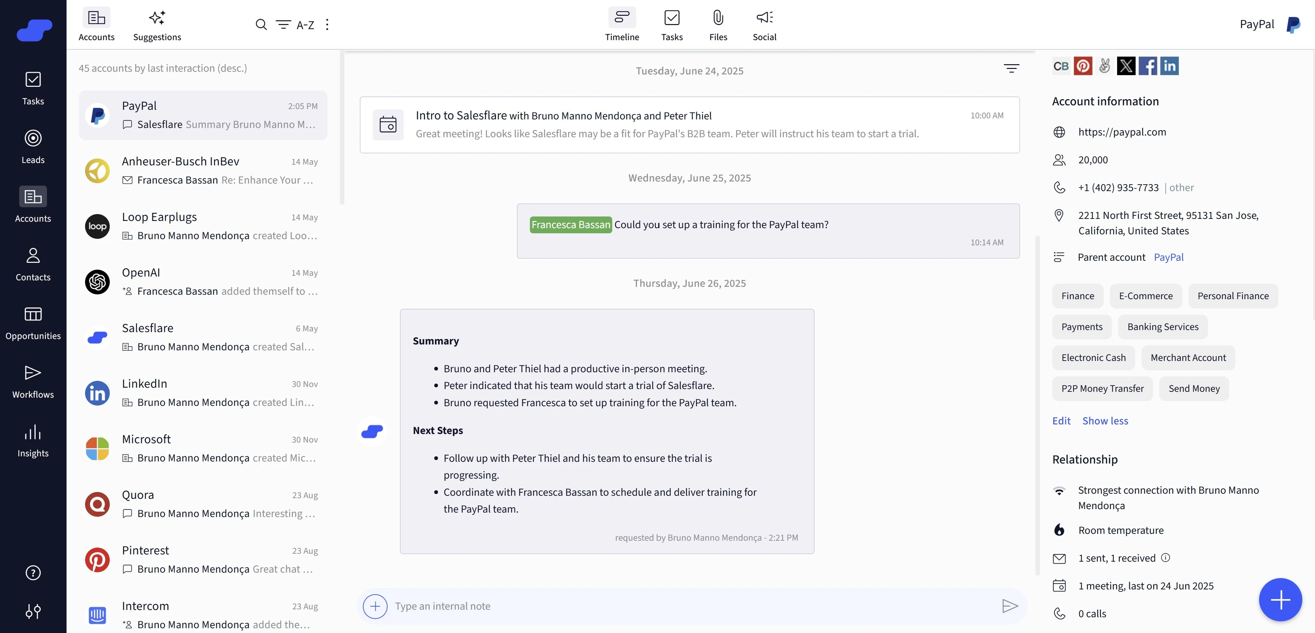Select the Quora account
The width and height of the screenshot is (1315, 633).
[203, 505]
